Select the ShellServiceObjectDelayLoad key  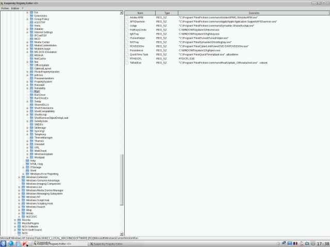tap(51, 118)
